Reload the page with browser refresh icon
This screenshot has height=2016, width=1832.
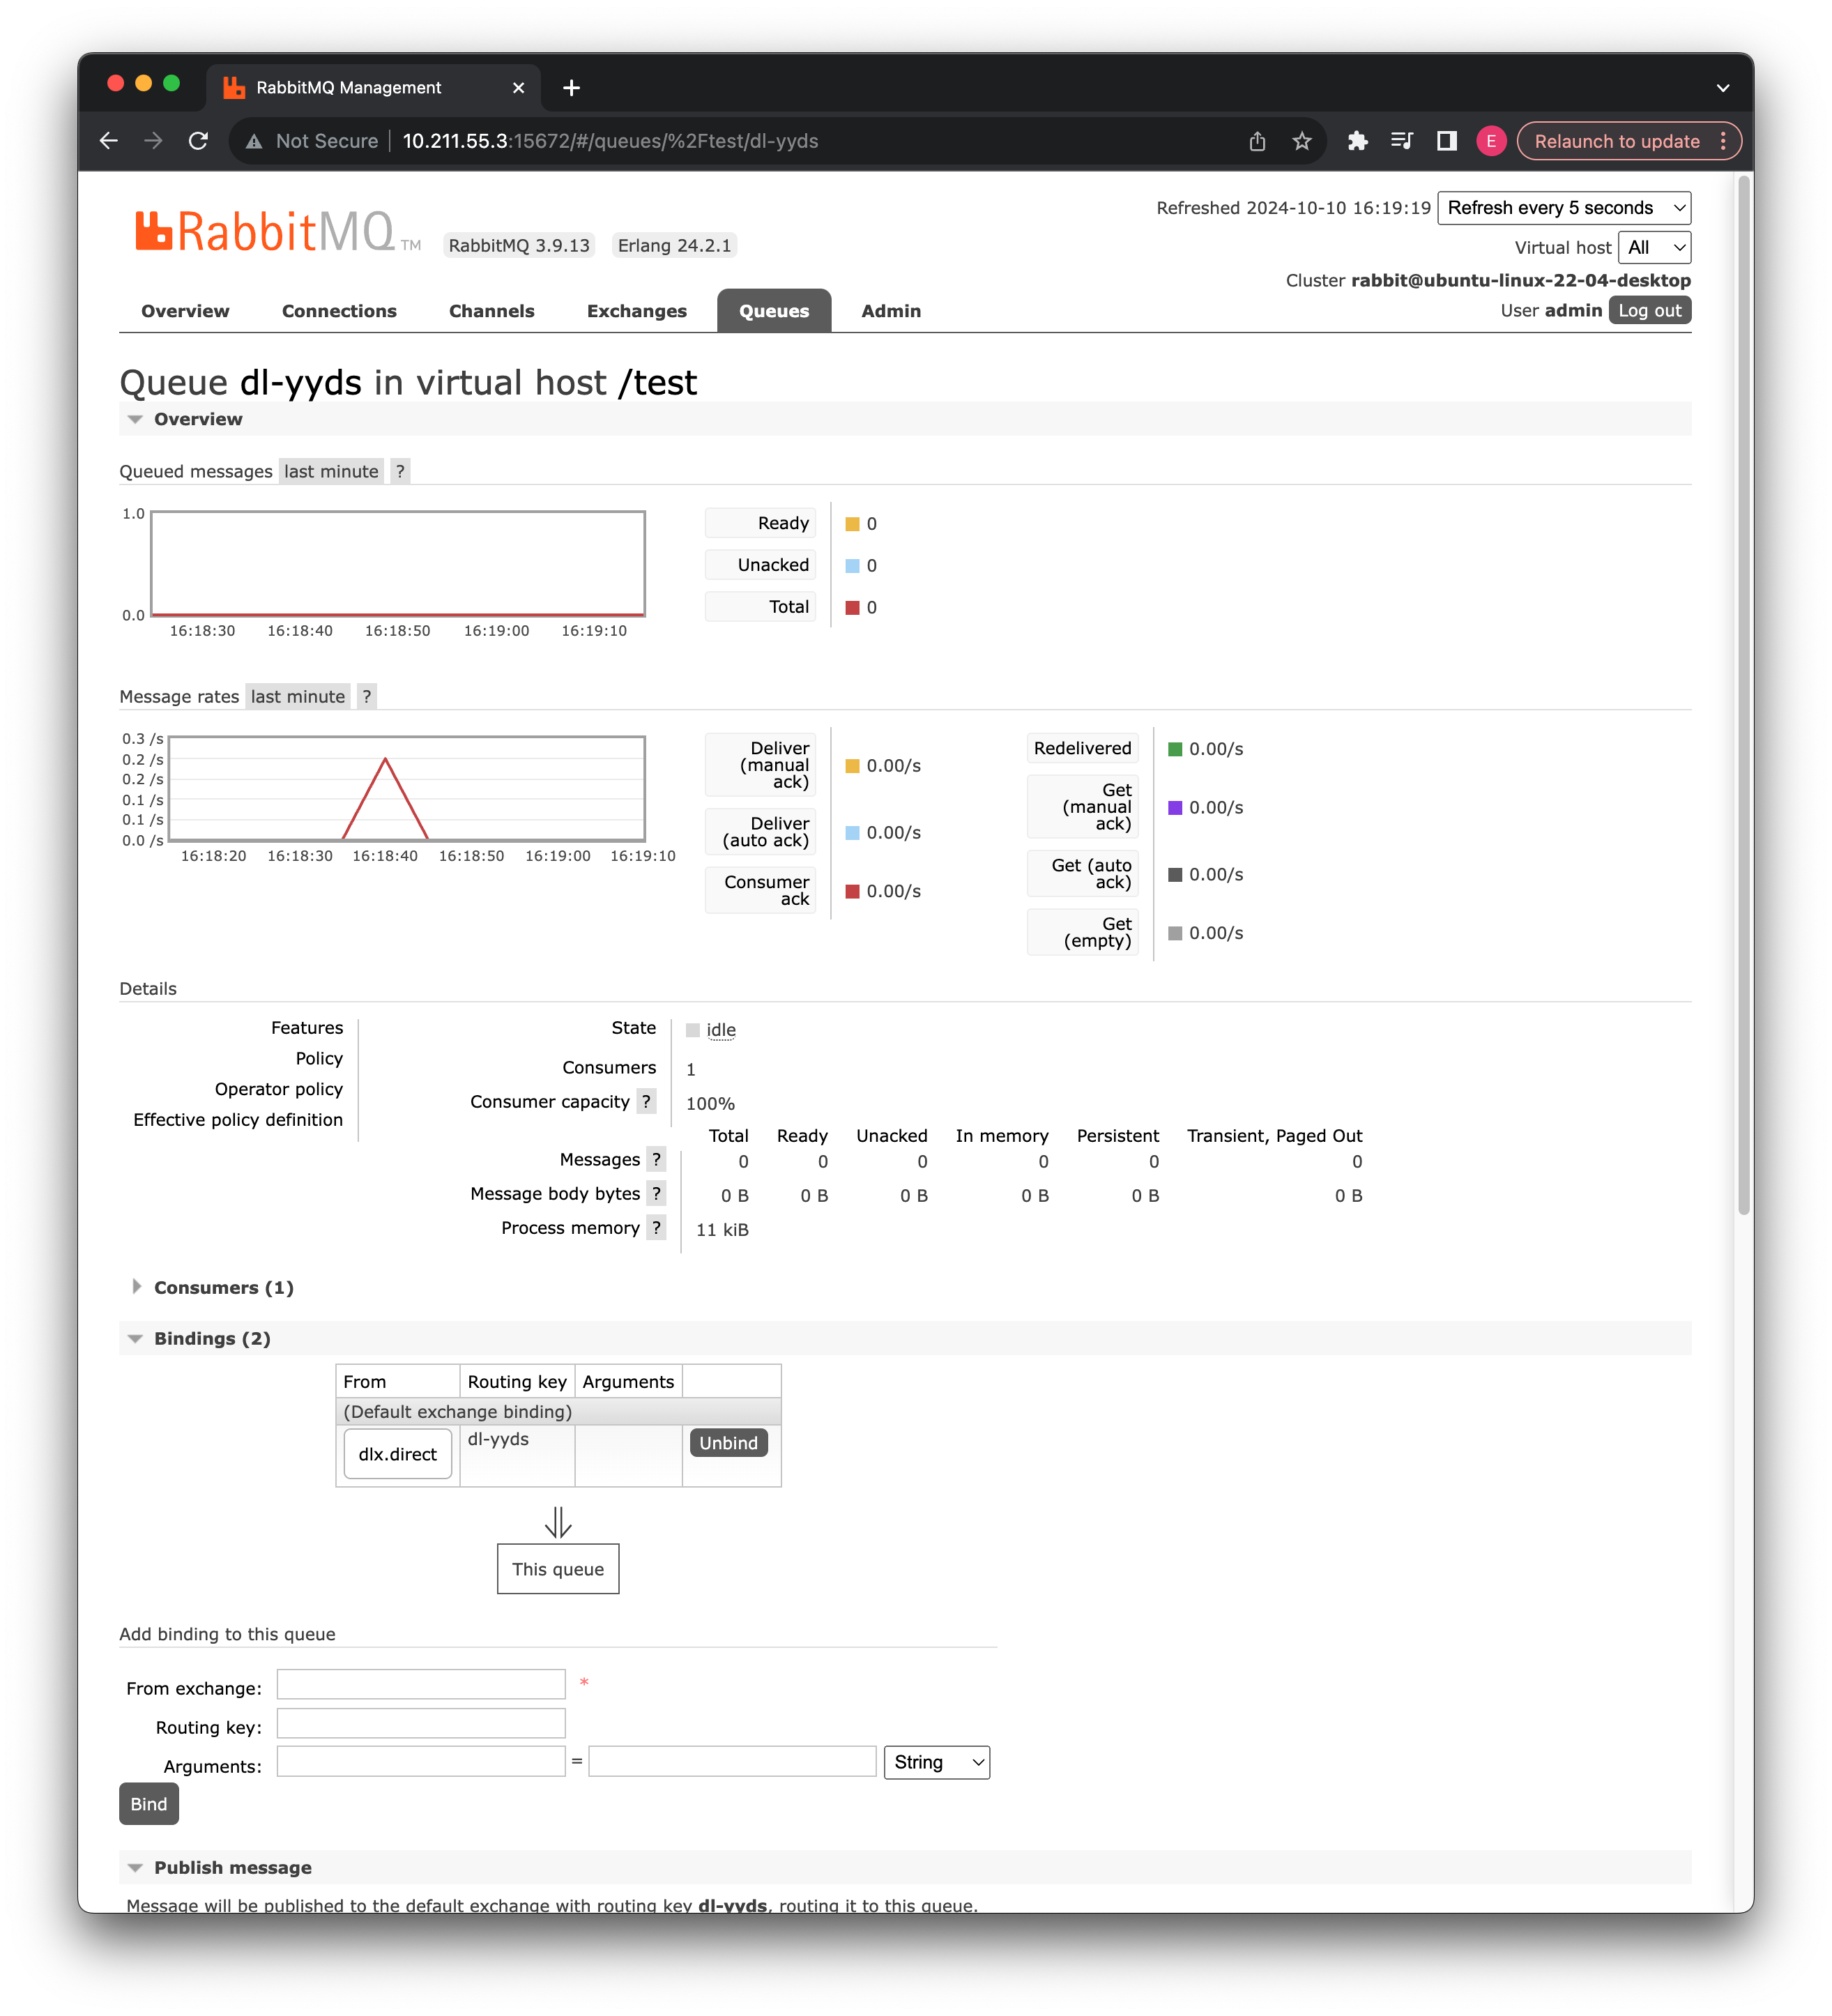(x=198, y=141)
